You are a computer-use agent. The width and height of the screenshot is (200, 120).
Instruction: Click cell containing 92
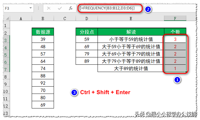tap(43, 83)
